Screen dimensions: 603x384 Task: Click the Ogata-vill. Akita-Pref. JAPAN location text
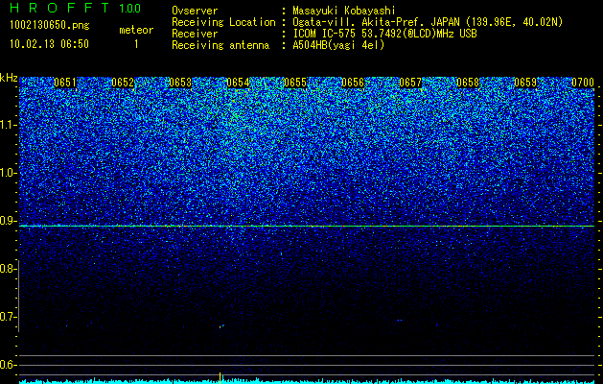click(428, 22)
